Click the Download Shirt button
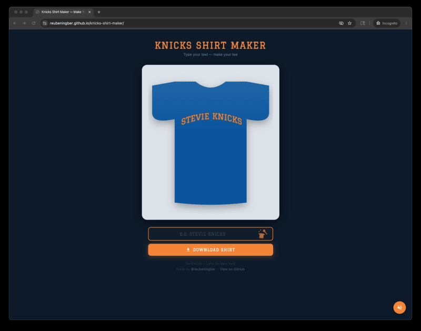 pos(210,249)
